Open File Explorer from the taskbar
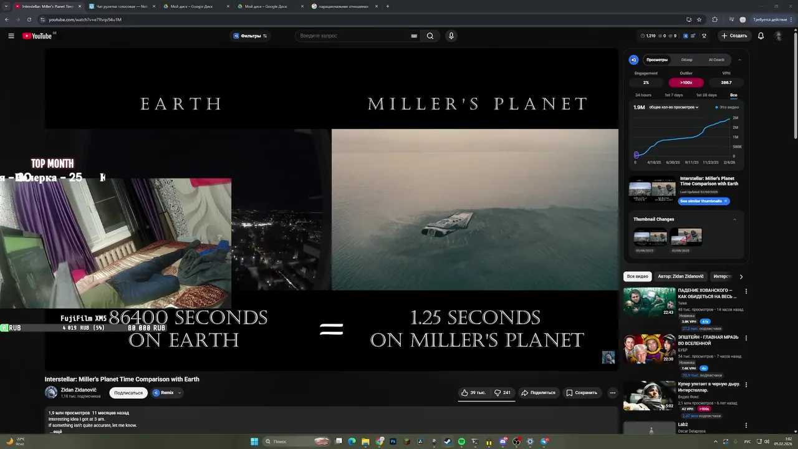The height and width of the screenshot is (449, 798). click(x=365, y=442)
